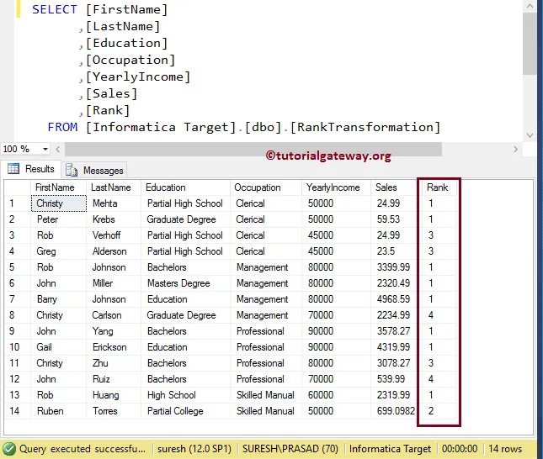This screenshot has width=543, height=459.
Task: Click the RankTransformation table name in query
Action: [365, 127]
